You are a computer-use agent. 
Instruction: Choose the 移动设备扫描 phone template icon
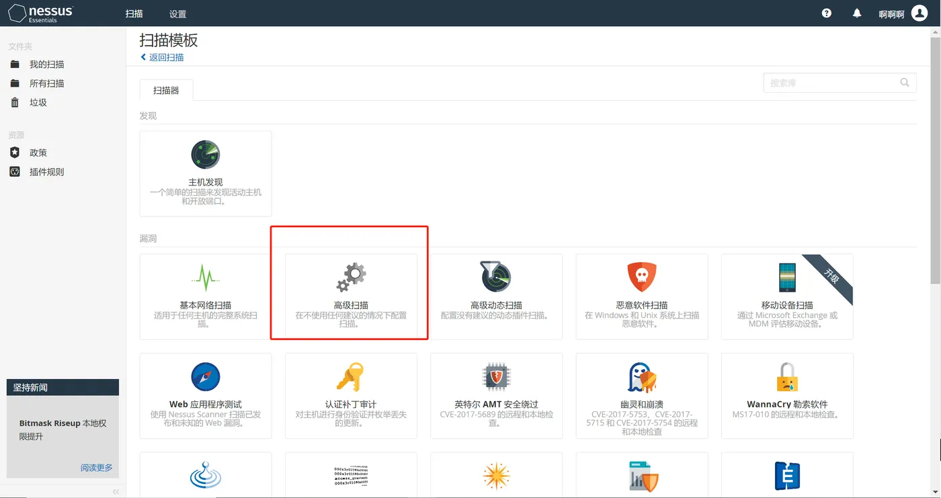coord(787,277)
